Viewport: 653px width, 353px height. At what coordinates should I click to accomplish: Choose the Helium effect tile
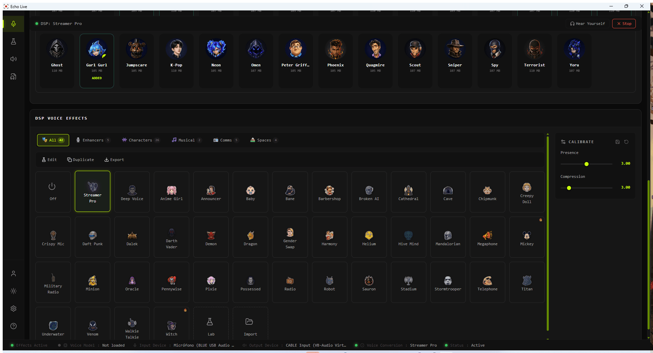coord(369,237)
